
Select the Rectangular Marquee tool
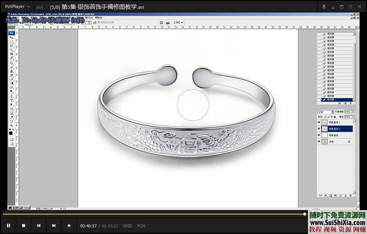11,41
